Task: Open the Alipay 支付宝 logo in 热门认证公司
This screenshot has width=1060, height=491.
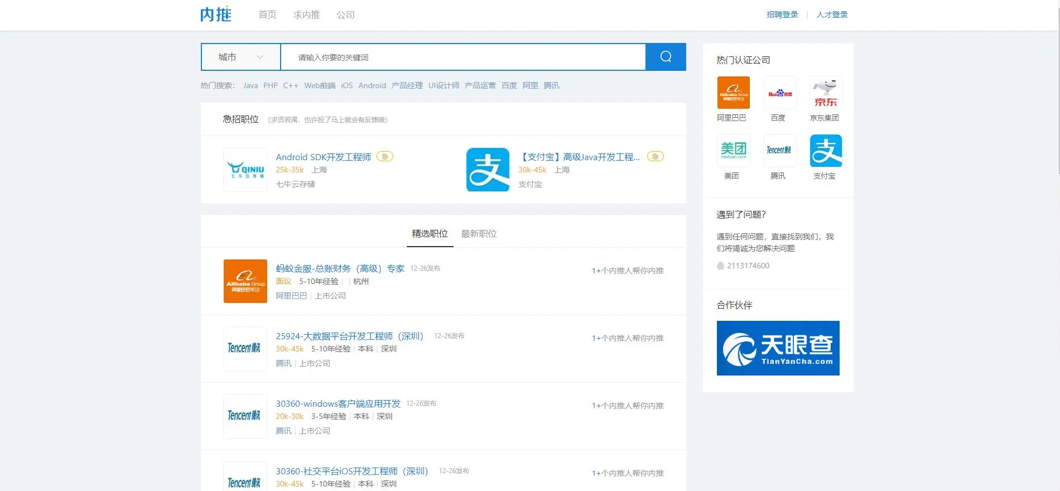Action: click(826, 151)
